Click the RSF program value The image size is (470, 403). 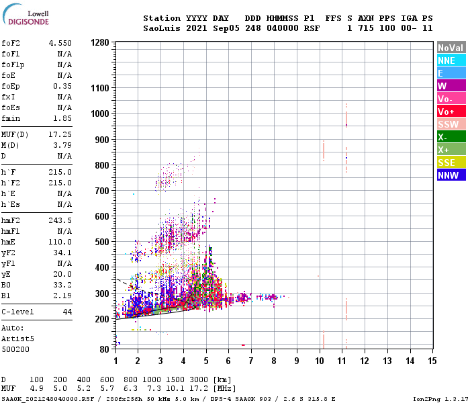[x=312, y=28]
